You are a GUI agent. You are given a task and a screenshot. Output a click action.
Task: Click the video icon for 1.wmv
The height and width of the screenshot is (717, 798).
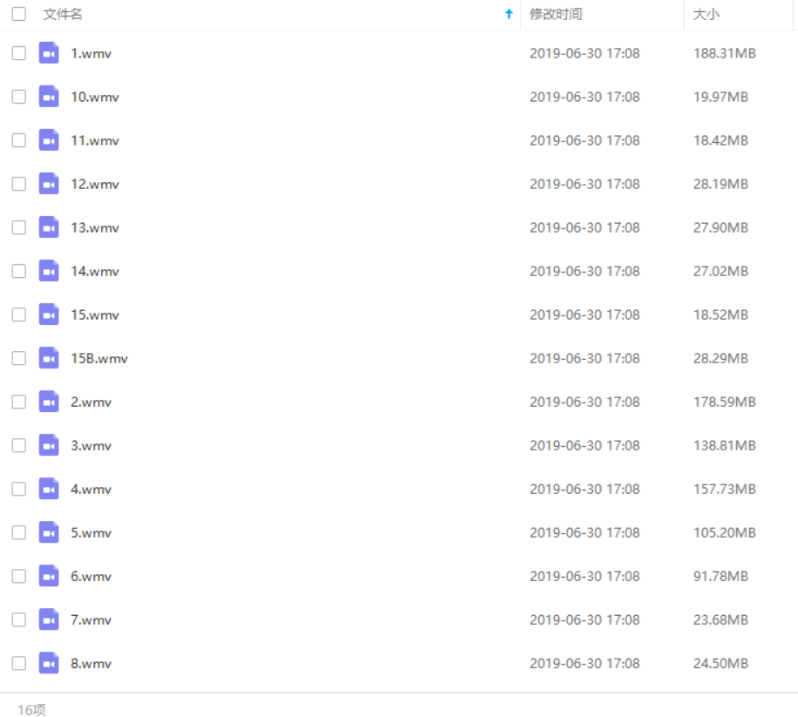point(49,53)
